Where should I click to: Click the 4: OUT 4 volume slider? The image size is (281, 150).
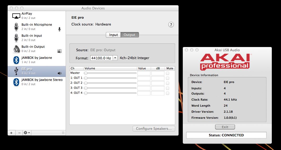tap(110, 93)
